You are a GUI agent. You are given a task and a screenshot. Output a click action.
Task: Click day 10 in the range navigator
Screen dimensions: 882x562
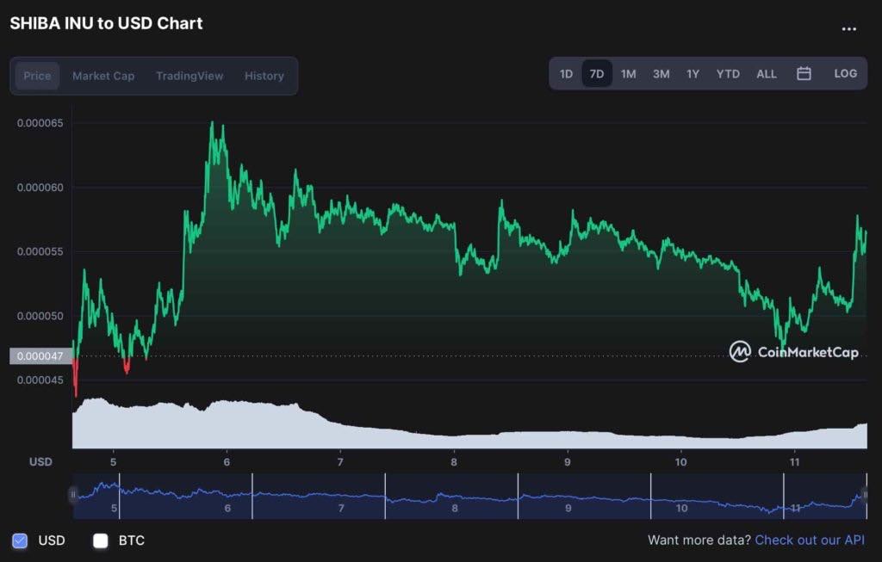pos(682,508)
